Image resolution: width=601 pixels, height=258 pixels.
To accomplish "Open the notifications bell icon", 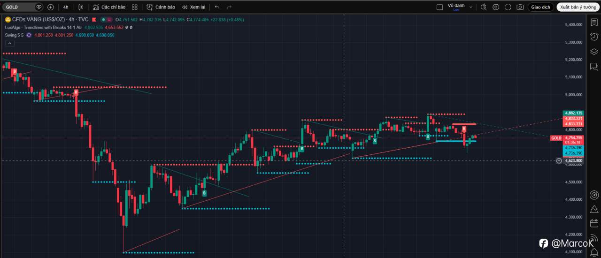I will tap(594, 252).
